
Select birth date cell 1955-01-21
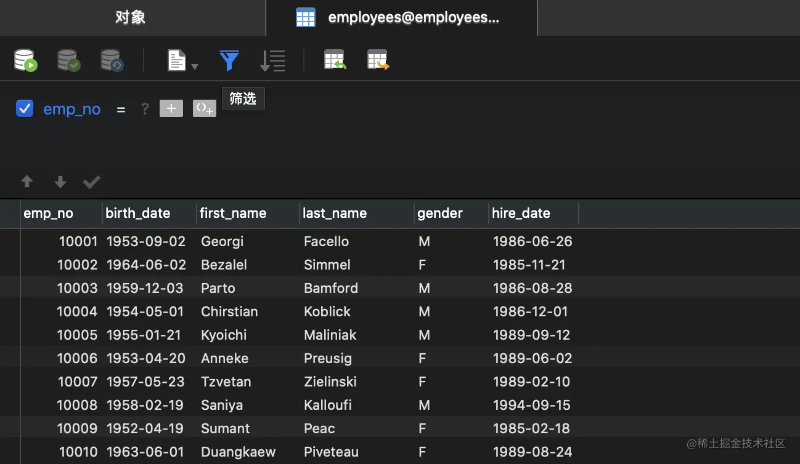(144, 335)
